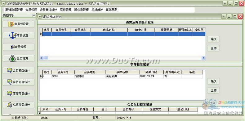The width and height of the screenshot is (245, 121).
Task: Click 全部 beside the 事件提示记录 table
Action: [x=213, y=90]
